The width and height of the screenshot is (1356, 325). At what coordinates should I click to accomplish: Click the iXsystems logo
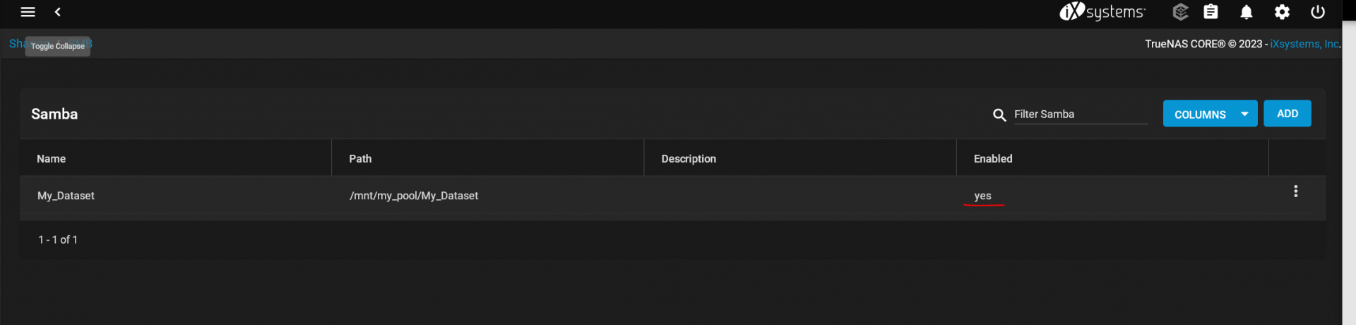pyautogui.click(x=1102, y=12)
